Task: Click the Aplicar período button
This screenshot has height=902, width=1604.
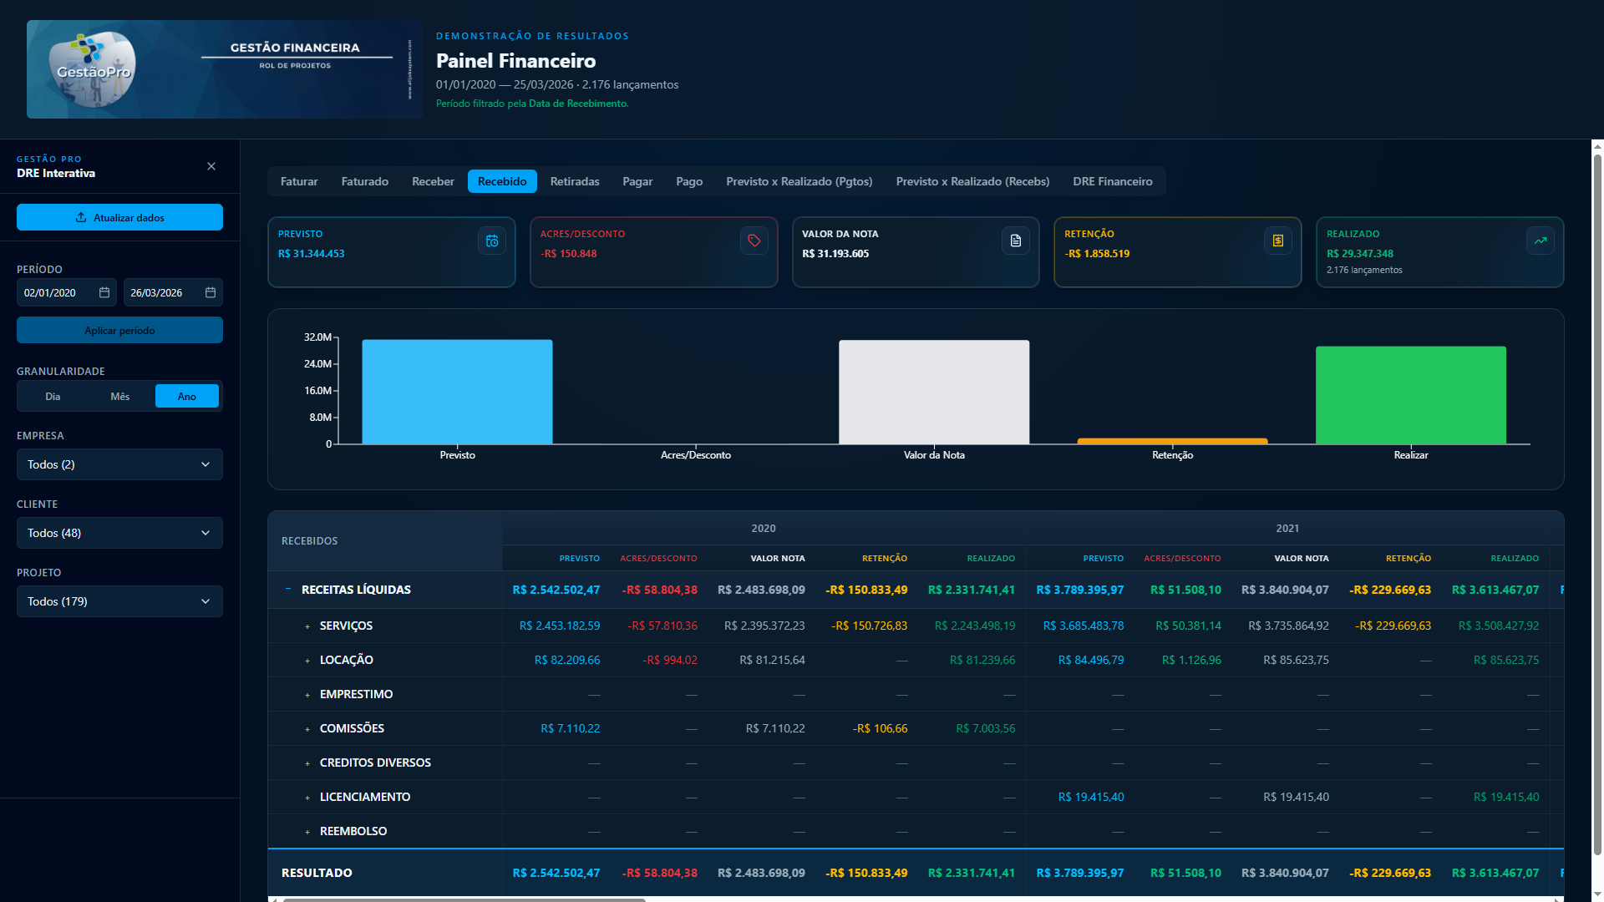Action: point(119,330)
